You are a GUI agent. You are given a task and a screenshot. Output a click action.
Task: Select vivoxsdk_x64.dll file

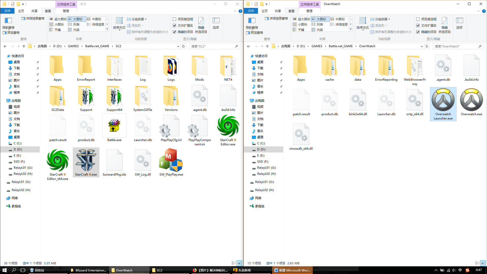[301, 137]
